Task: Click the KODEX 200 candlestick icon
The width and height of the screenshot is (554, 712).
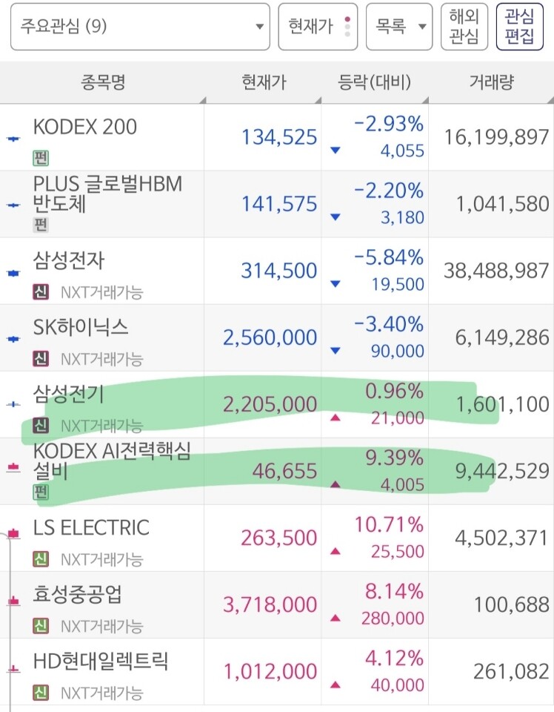Action: pos(13,138)
